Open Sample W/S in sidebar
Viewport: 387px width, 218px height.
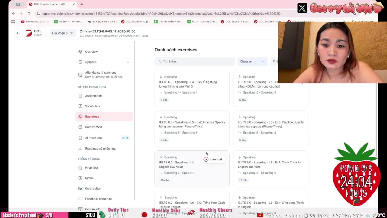[x=104, y=127]
